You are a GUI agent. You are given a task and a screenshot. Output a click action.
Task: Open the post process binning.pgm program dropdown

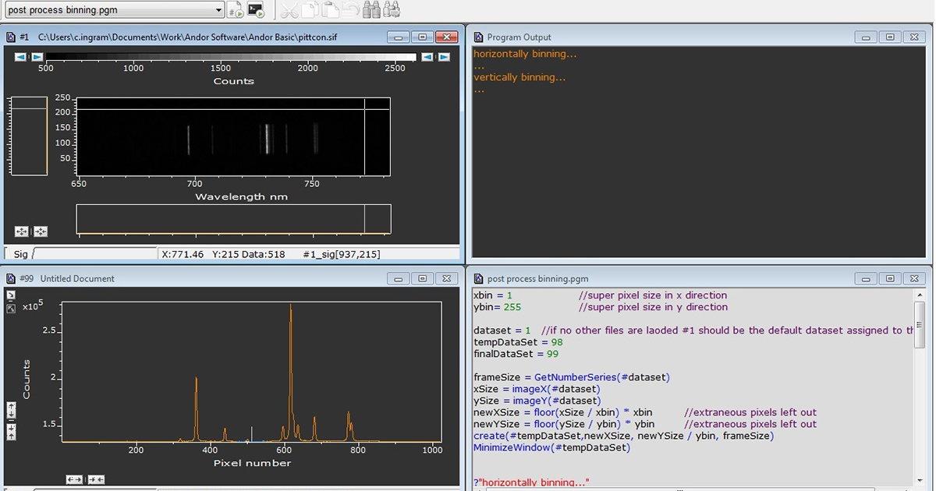tap(218, 10)
